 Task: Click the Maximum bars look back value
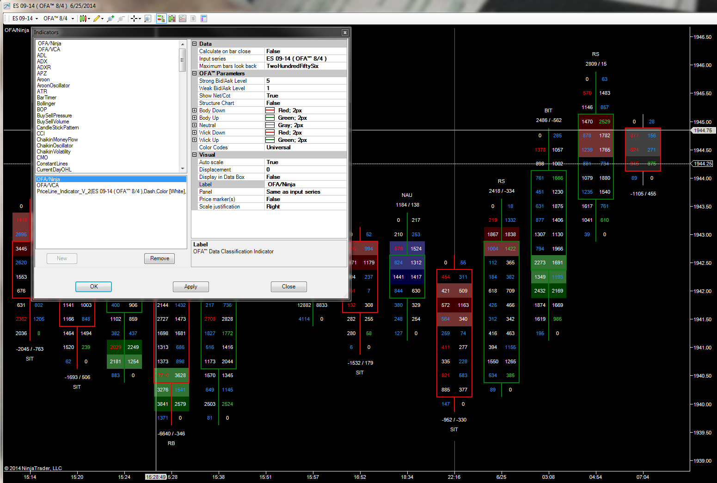point(306,66)
